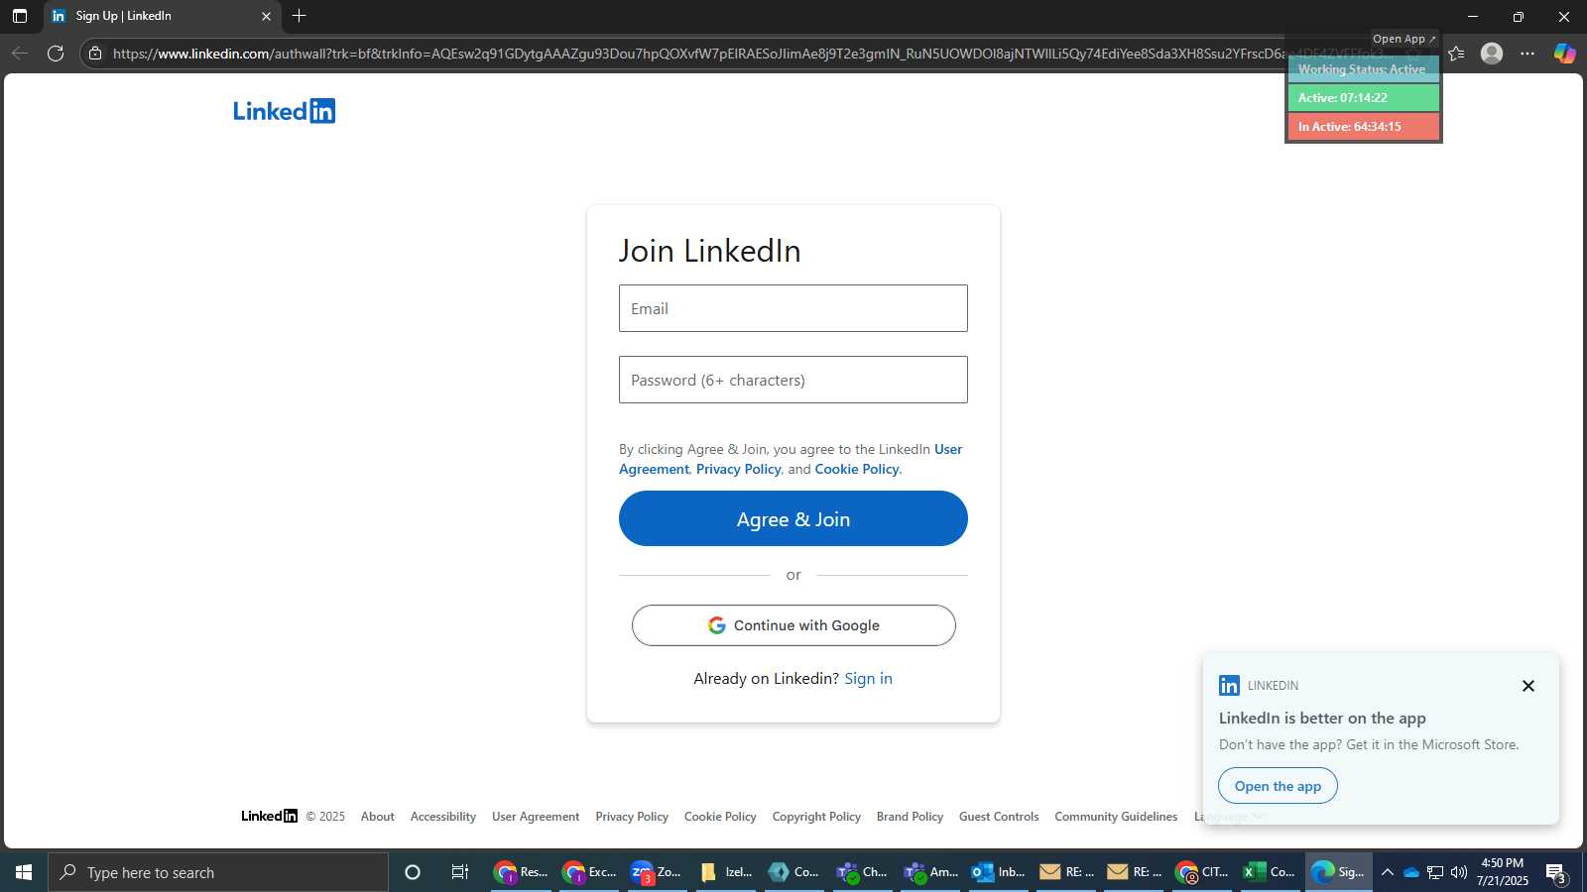Image resolution: width=1587 pixels, height=892 pixels.
Task: Click the Working Status: Active label
Action: (x=1363, y=69)
